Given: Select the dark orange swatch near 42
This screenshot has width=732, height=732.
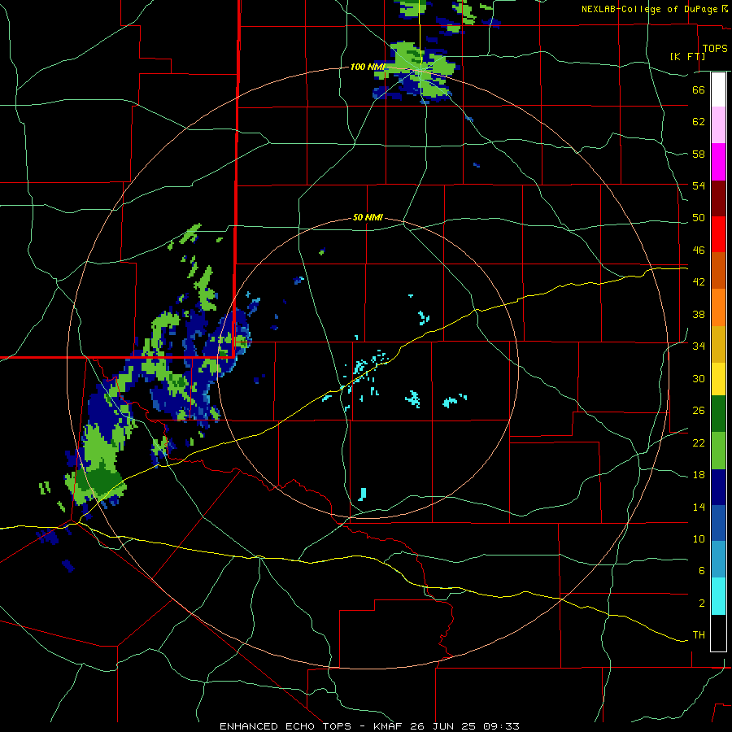Looking at the screenshot, I should point(718,271).
